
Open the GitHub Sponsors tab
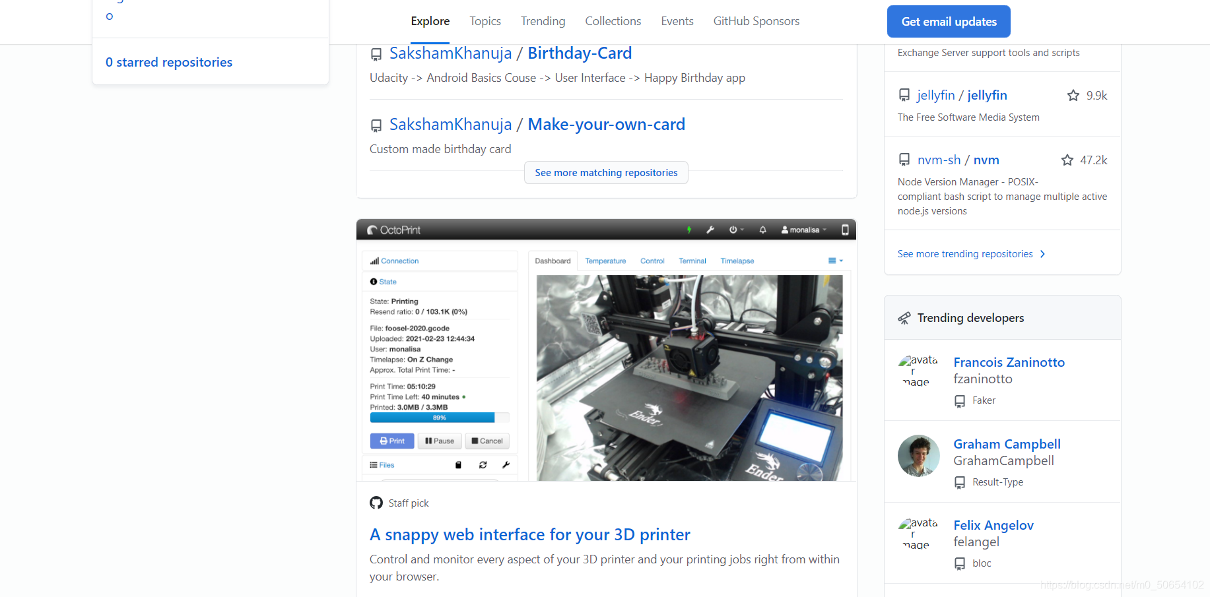756,21
